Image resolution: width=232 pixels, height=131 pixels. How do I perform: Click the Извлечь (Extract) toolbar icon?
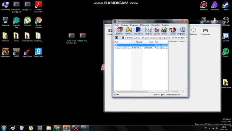129,31
